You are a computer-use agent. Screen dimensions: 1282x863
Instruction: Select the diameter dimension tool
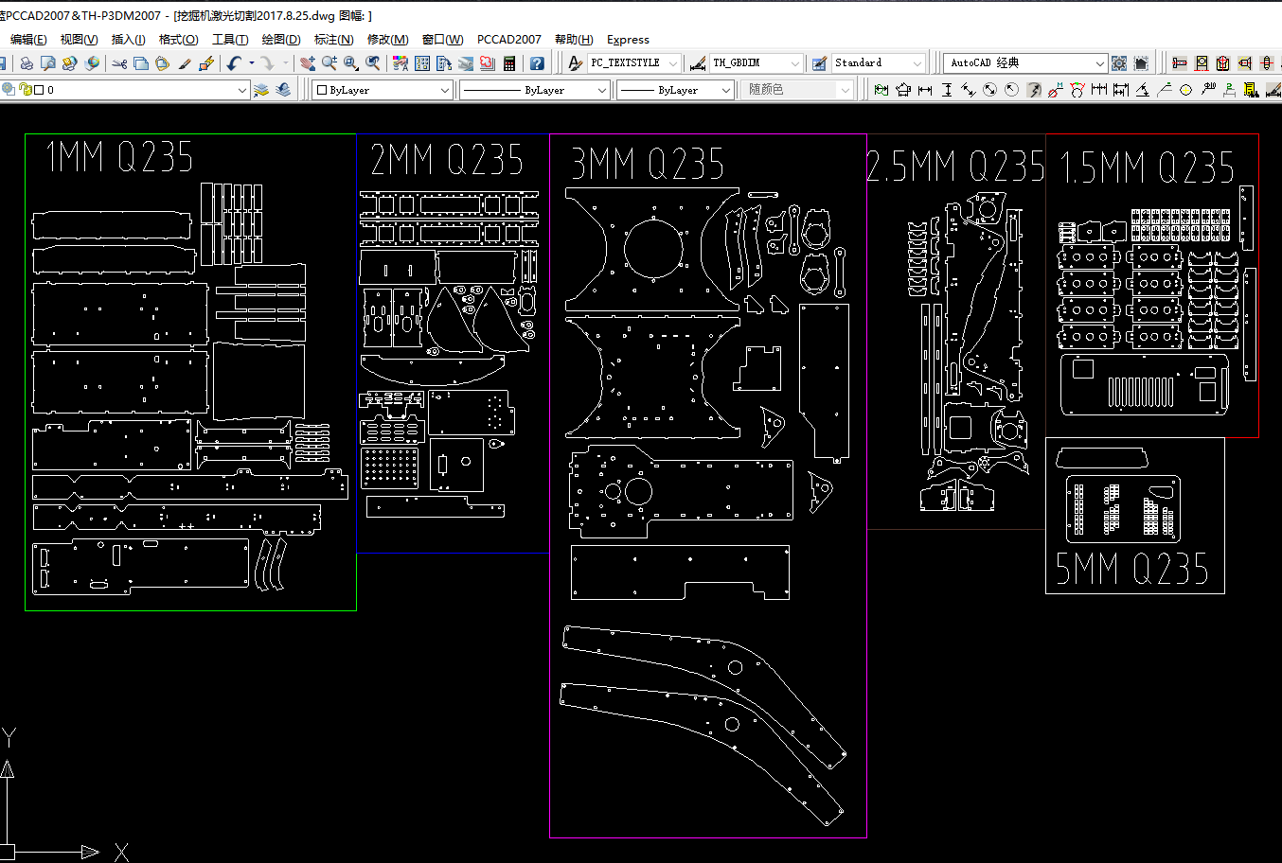[x=990, y=90]
